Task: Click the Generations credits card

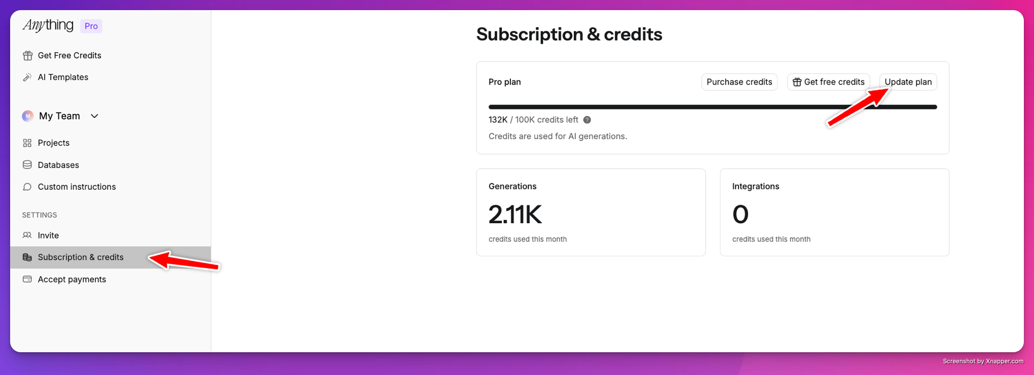Action: 591,213
